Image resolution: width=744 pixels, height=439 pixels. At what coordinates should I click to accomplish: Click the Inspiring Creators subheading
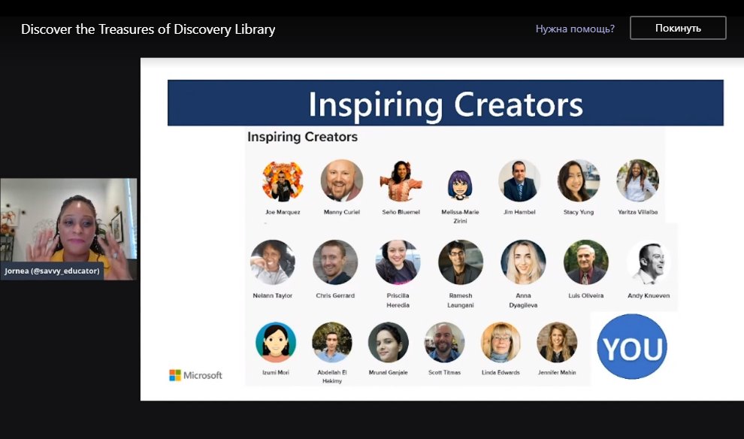(x=302, y=137)
